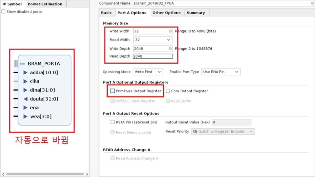Clear the Write Depth field icon

[x=170, y=49]
